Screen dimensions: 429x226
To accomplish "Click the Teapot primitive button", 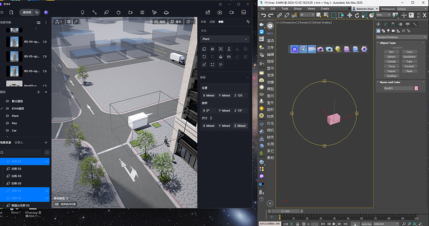I will 392,71.
